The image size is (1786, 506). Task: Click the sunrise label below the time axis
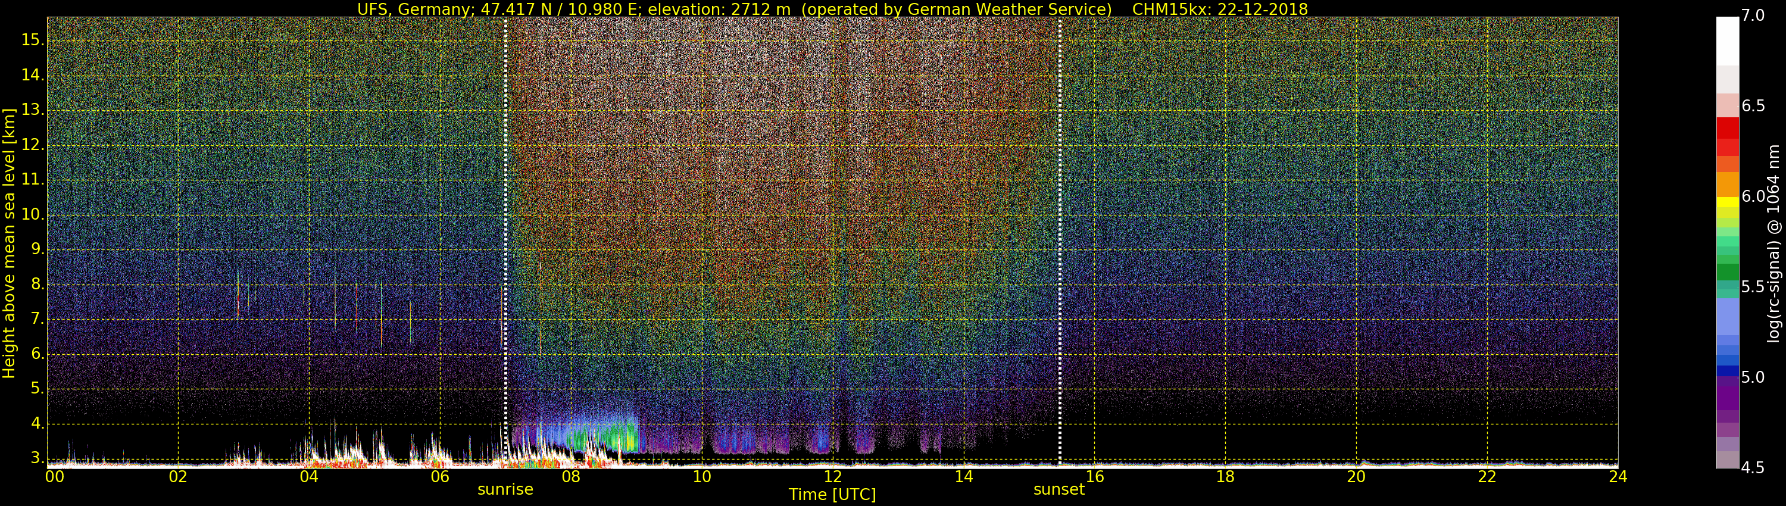coord(505,489)
